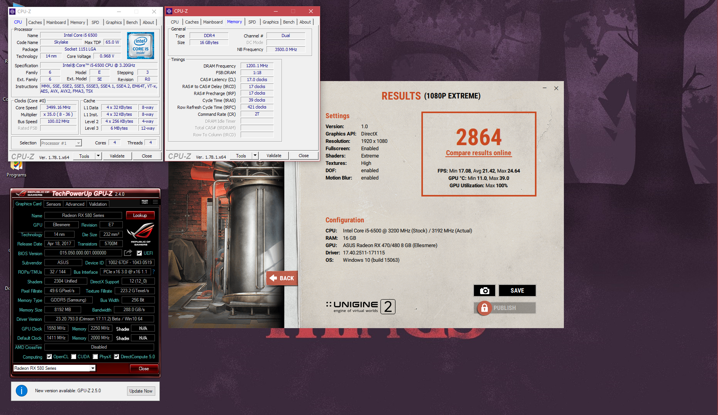This screenshot has height=415, width=718.
Task: Click the padlock icon on Publish
Action: pos(484,308)
